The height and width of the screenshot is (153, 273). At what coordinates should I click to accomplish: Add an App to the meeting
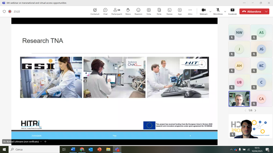click(180, 11)
